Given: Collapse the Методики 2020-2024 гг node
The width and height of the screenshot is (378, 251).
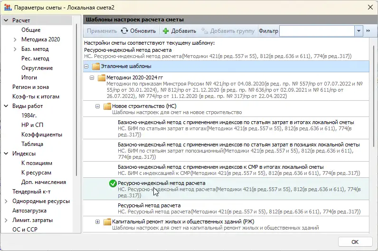Looking at the screenshot, I should point(92,77).
